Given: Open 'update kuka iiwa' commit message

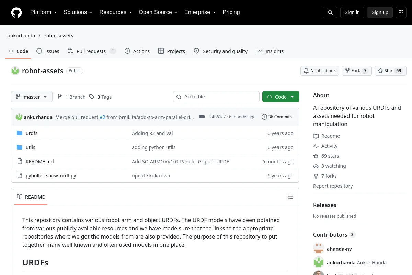Looking at the screenshot, I should click(x=151, y=176).
